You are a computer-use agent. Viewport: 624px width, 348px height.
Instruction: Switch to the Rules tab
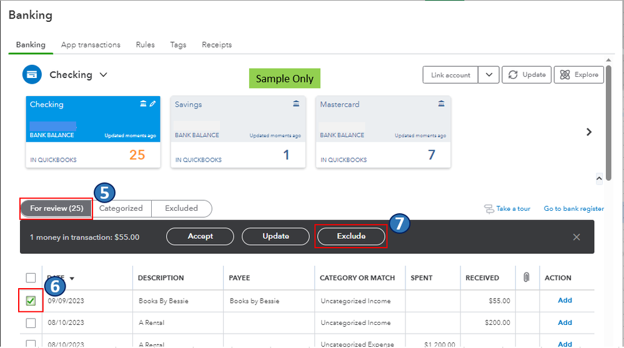(146, 45)
